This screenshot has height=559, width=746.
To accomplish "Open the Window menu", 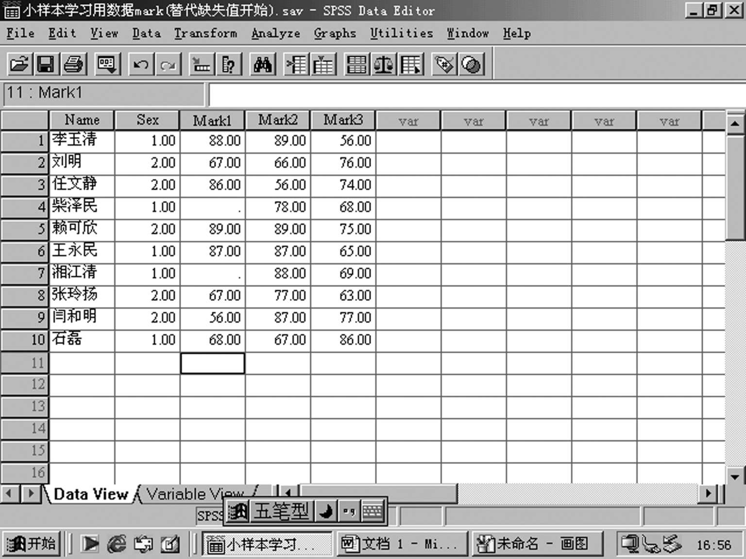I will (x=468, y=33).
